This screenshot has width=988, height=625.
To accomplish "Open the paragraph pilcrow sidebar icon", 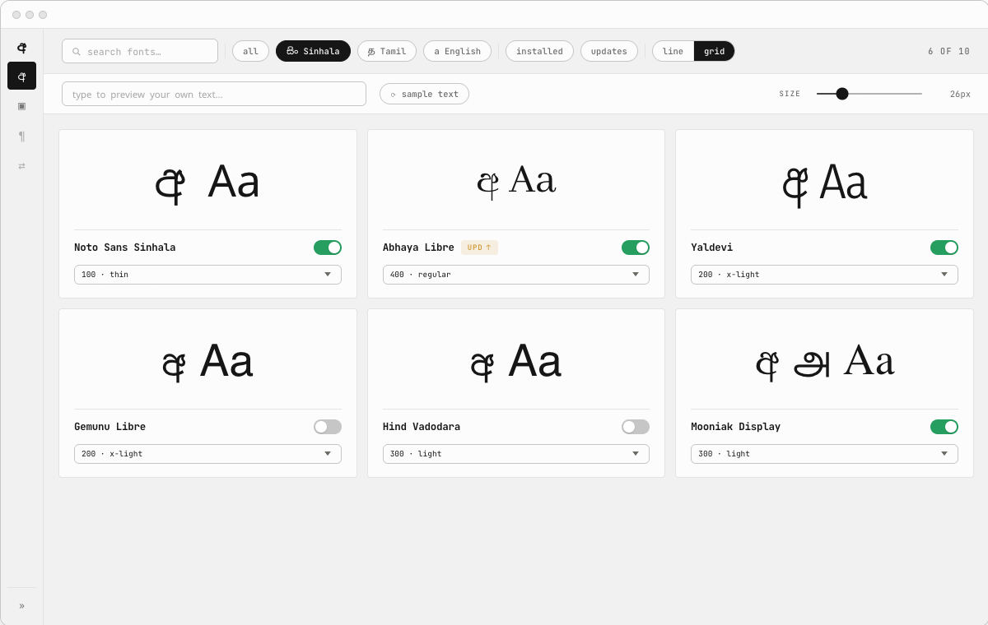I will pyautogui.click(x=21, y=136).
